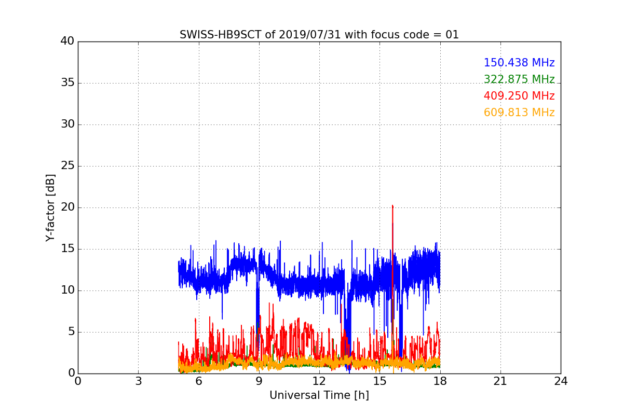This screenshot has width=623, height=415.
Task: Click the x-axis tick label '9'
Action: [259, 381]
